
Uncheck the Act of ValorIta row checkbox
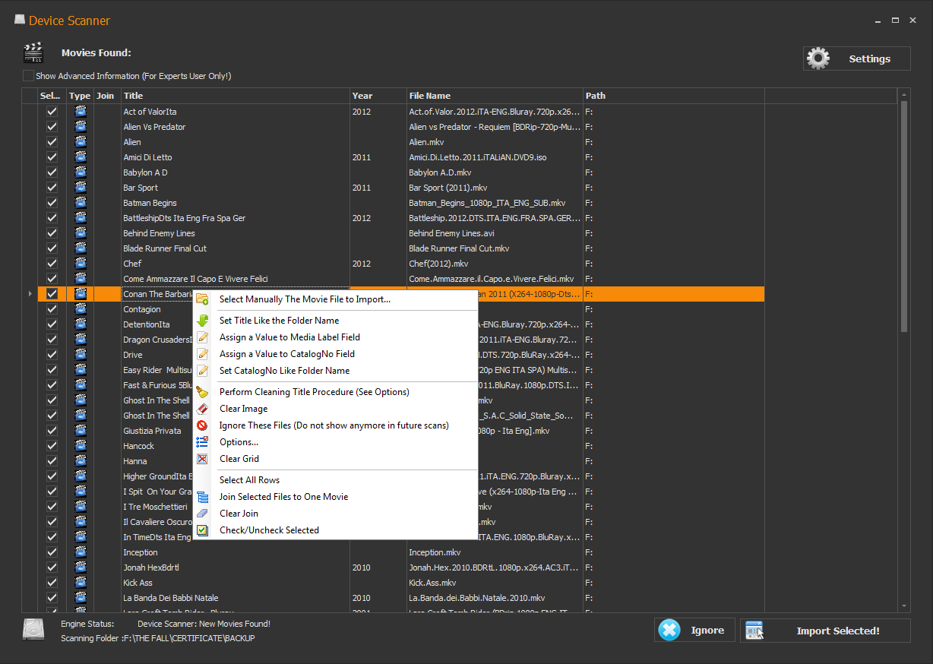click(52, 112)
